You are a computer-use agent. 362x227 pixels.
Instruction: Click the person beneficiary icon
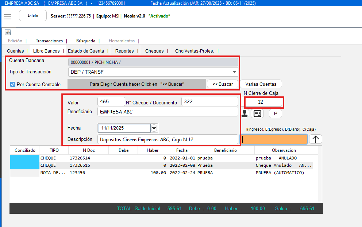(x=244, y=113)
